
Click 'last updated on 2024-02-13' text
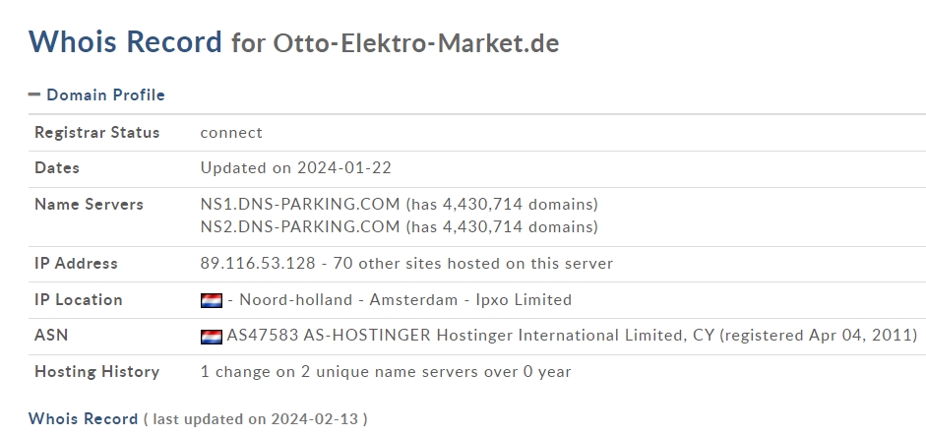click(x=255, y=419)
